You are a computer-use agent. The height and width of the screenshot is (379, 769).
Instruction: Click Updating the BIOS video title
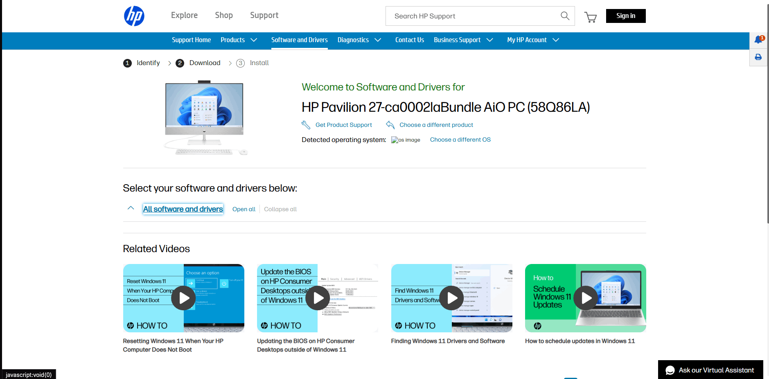(x=306, y=345)
